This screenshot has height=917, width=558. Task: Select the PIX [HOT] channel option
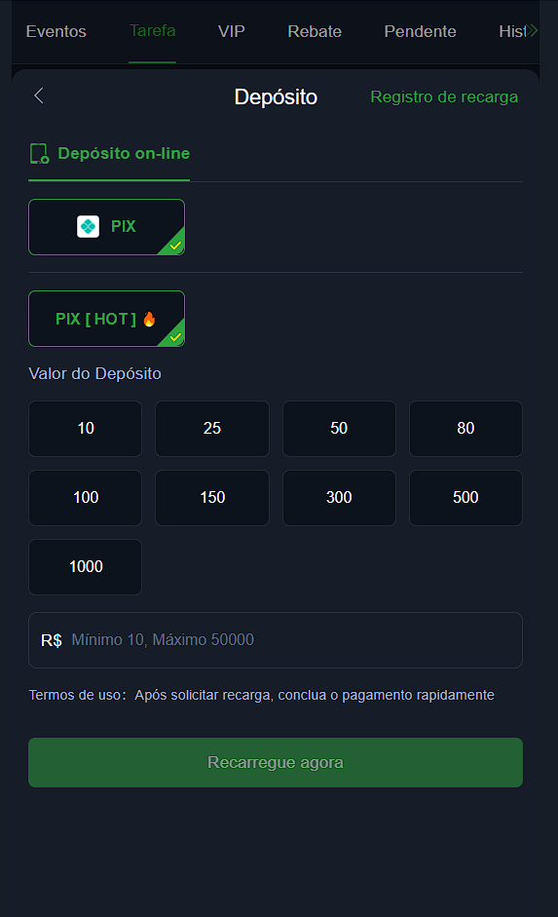point(106,319)
